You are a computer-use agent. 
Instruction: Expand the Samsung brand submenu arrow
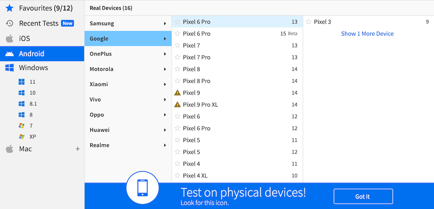[x=165, y=23]
